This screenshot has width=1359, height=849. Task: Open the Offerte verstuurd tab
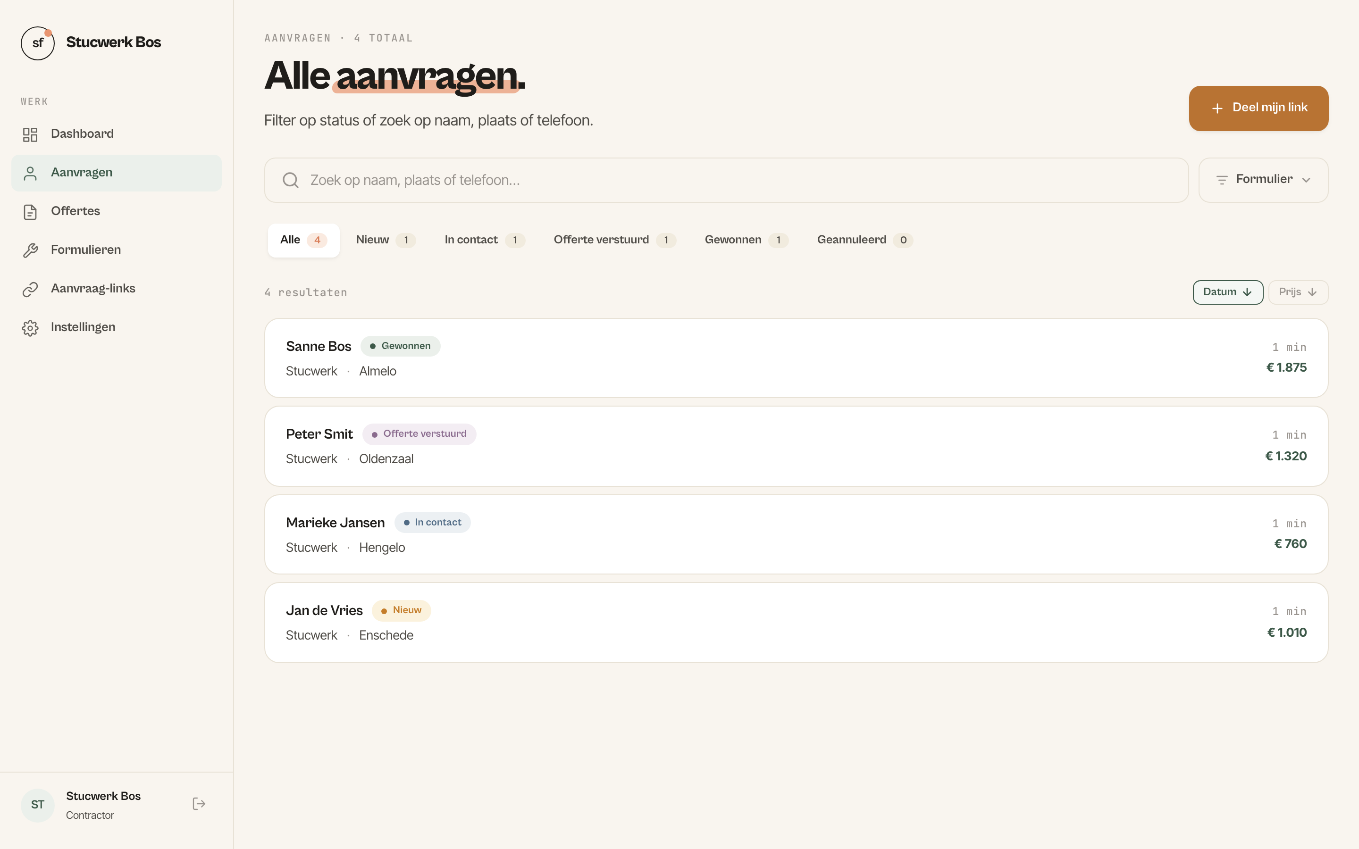point(614,241)
